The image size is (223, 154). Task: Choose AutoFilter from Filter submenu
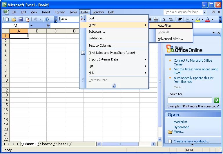[x=171, y=25]
